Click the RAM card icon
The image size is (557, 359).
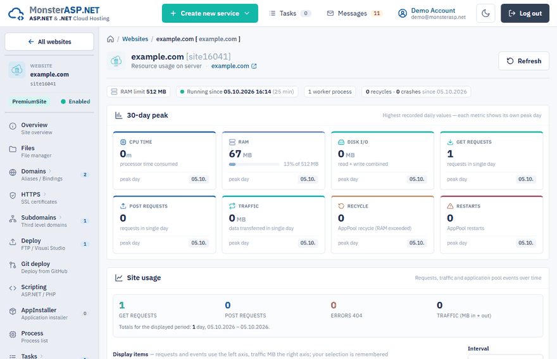[232, 142]
